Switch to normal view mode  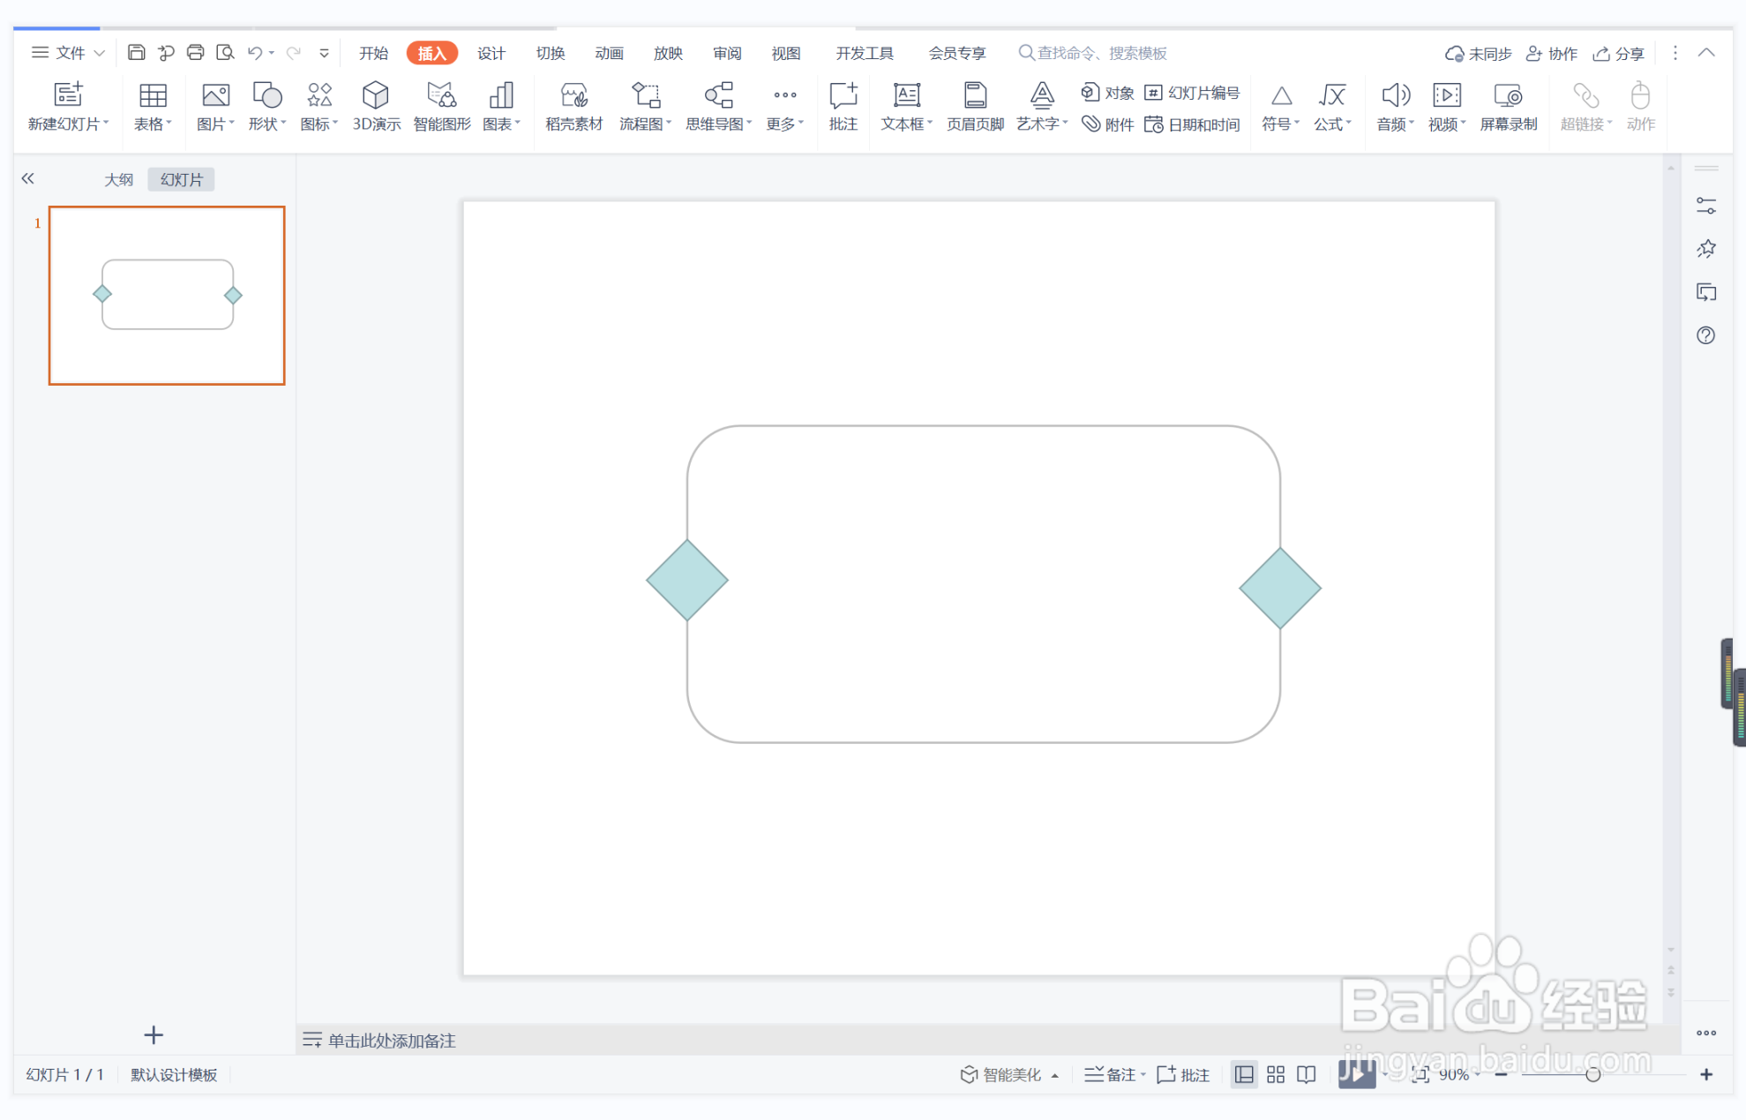tap(1243, 1074)
